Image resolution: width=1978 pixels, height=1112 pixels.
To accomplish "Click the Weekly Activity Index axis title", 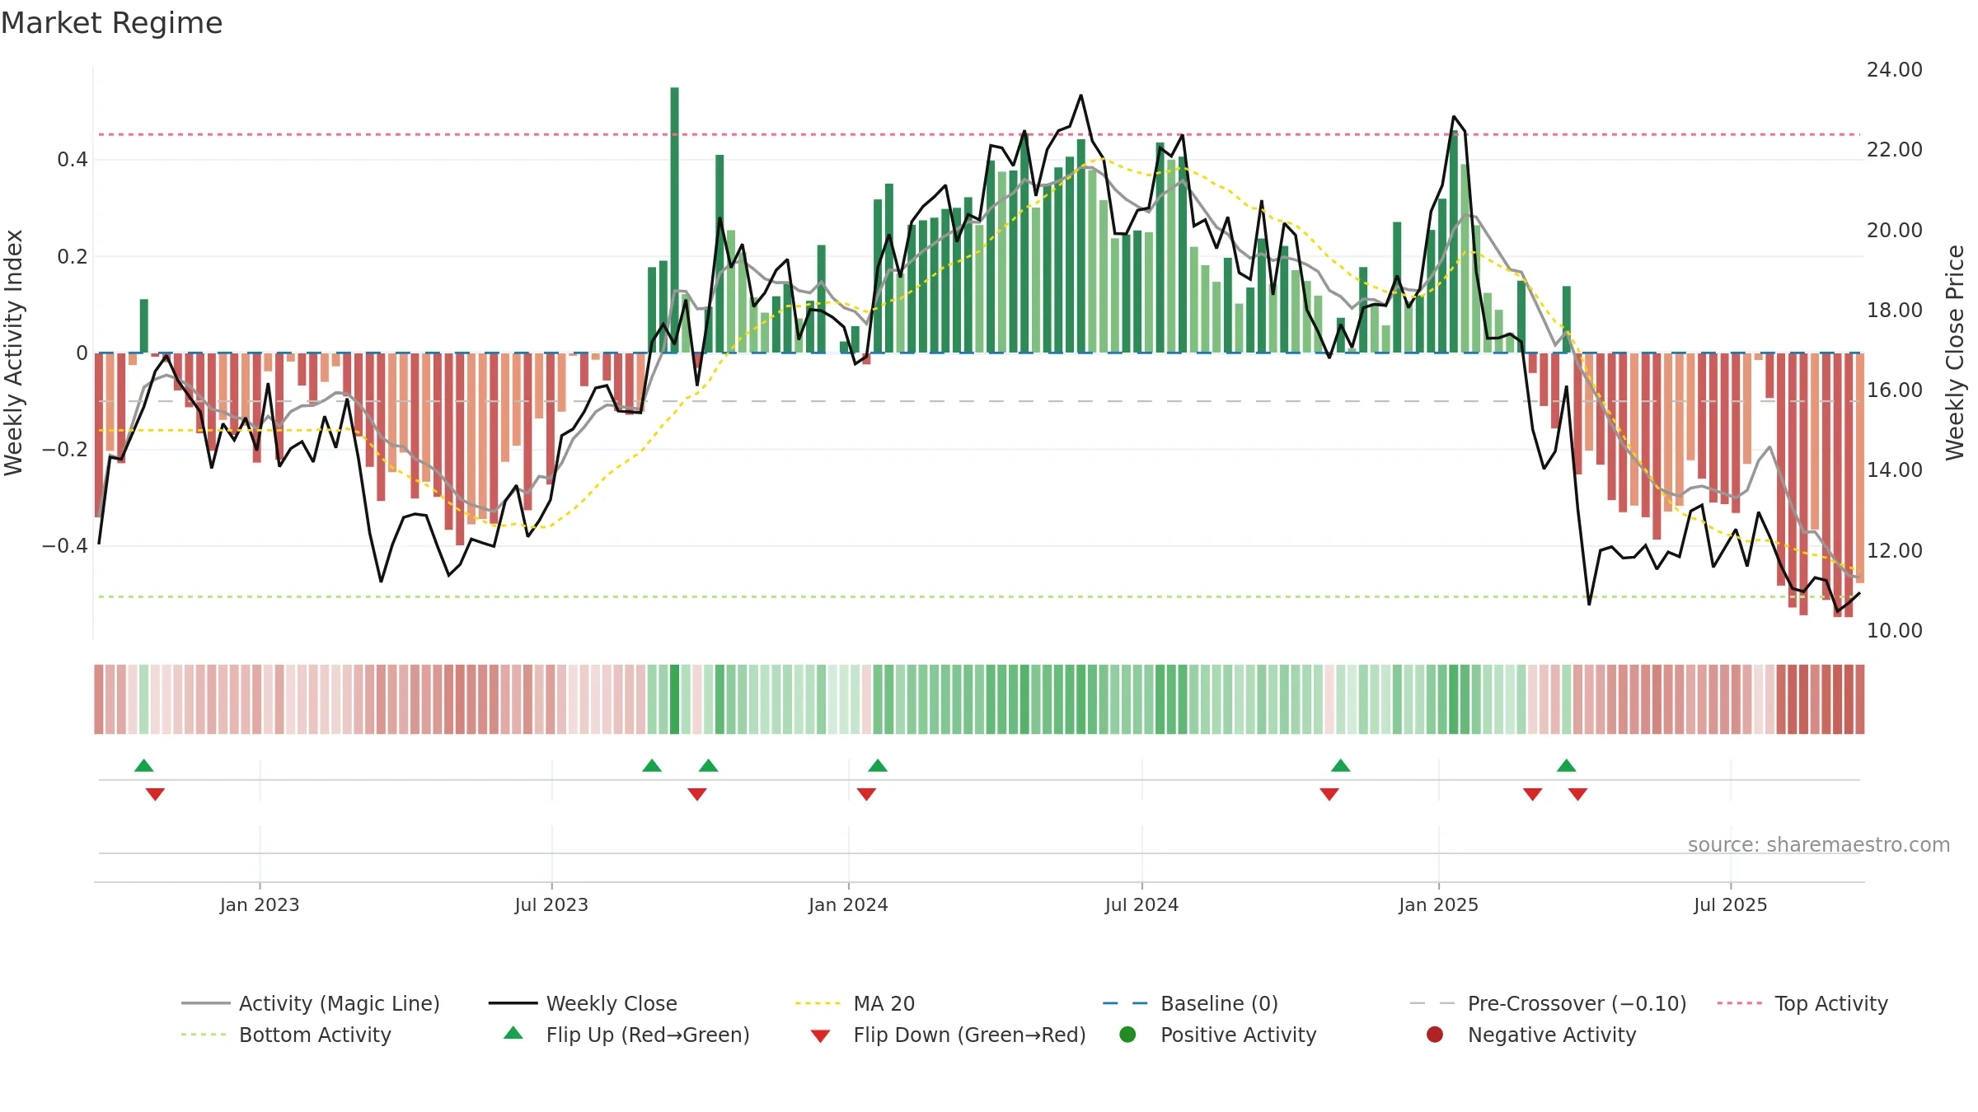I will pos(13,353).
